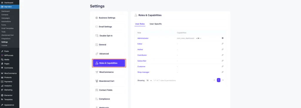The image size is (301, 108).
Task: Click the Business Settings gear icon
Action: 96,18
